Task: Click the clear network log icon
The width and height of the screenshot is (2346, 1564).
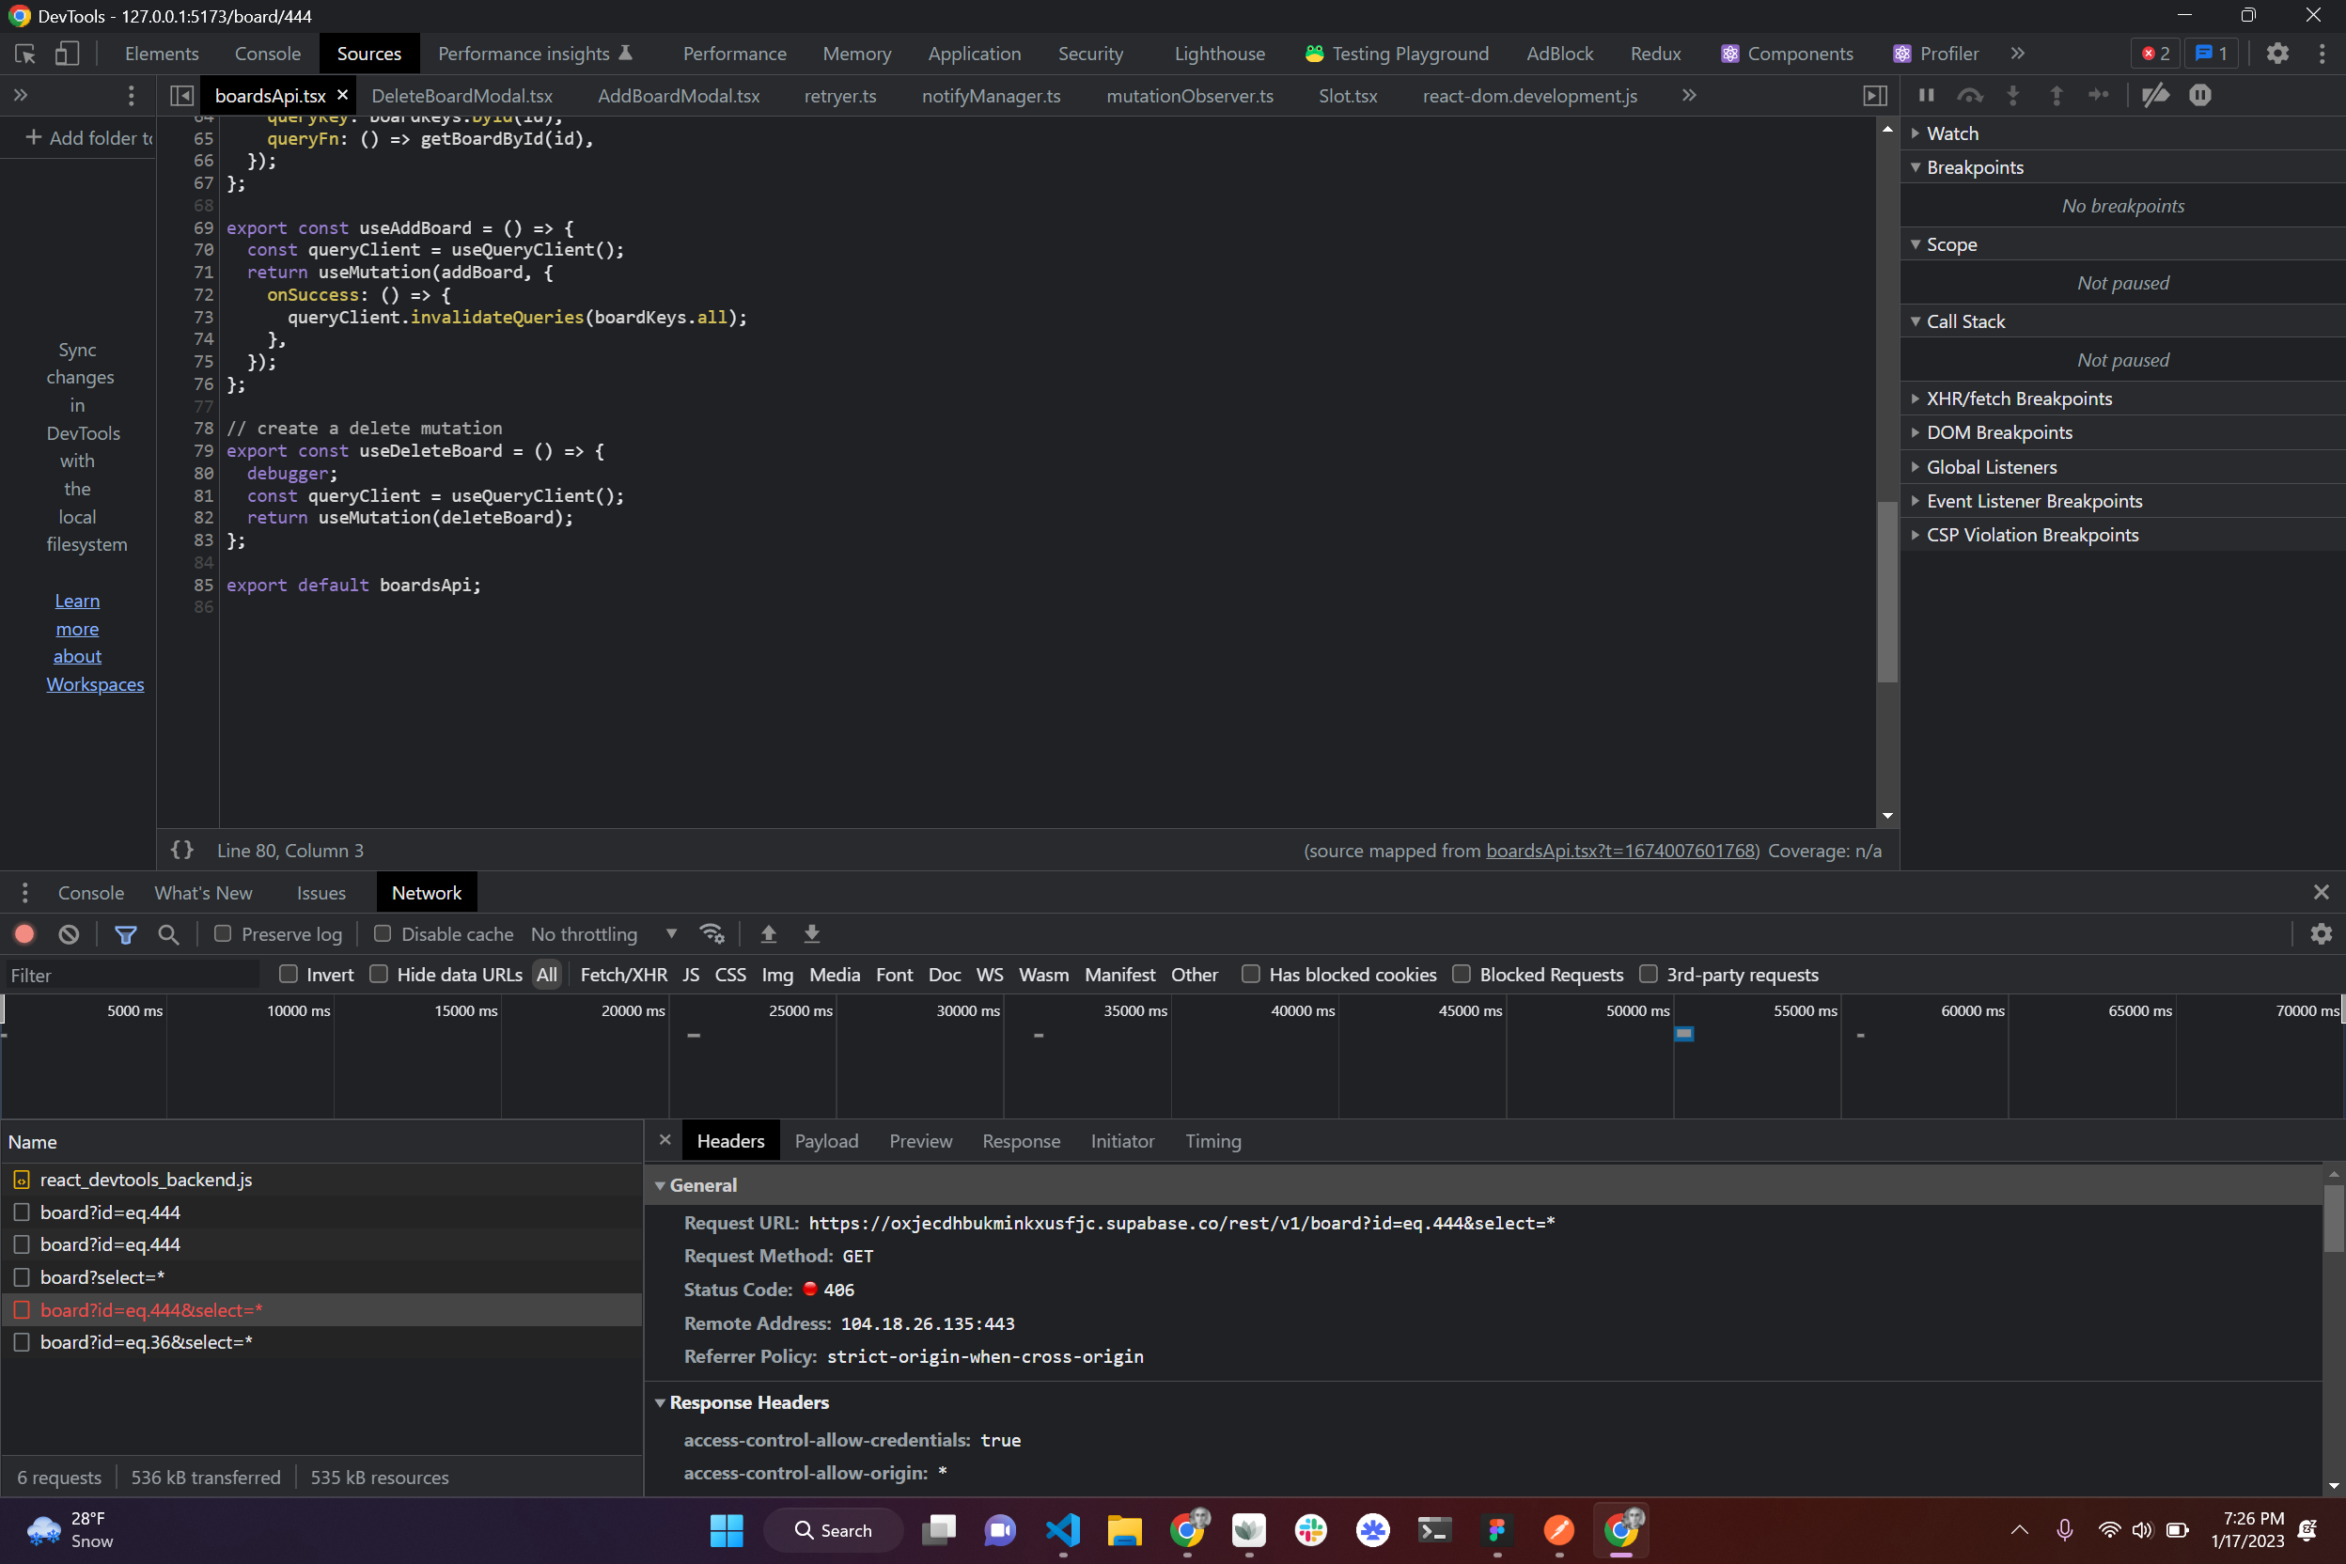Action: pos(69,934)
